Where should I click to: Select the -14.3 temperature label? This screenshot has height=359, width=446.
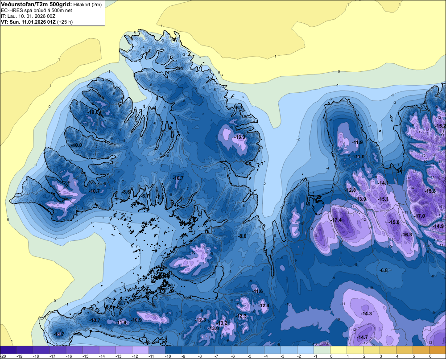pos(367,314)
